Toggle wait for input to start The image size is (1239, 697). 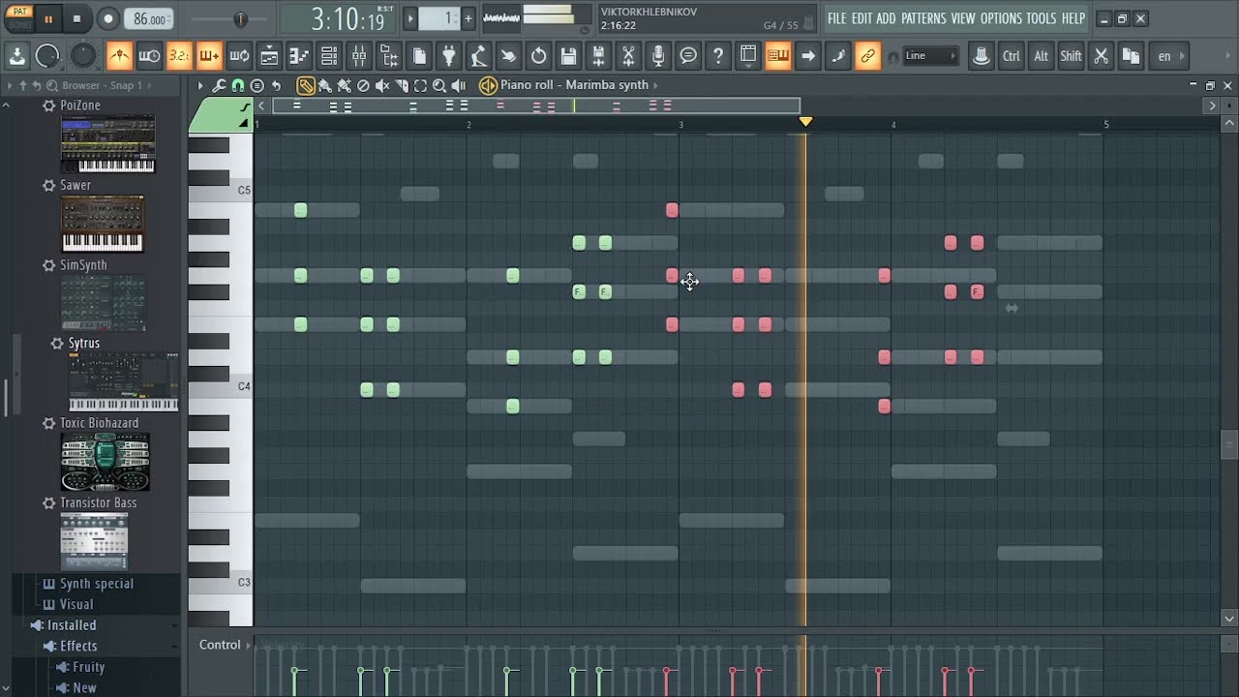pos(149,56)
